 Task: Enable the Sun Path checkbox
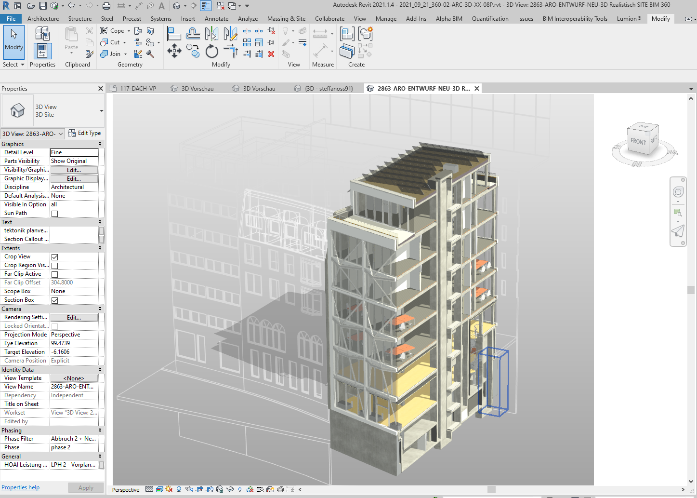coord(55,214)
